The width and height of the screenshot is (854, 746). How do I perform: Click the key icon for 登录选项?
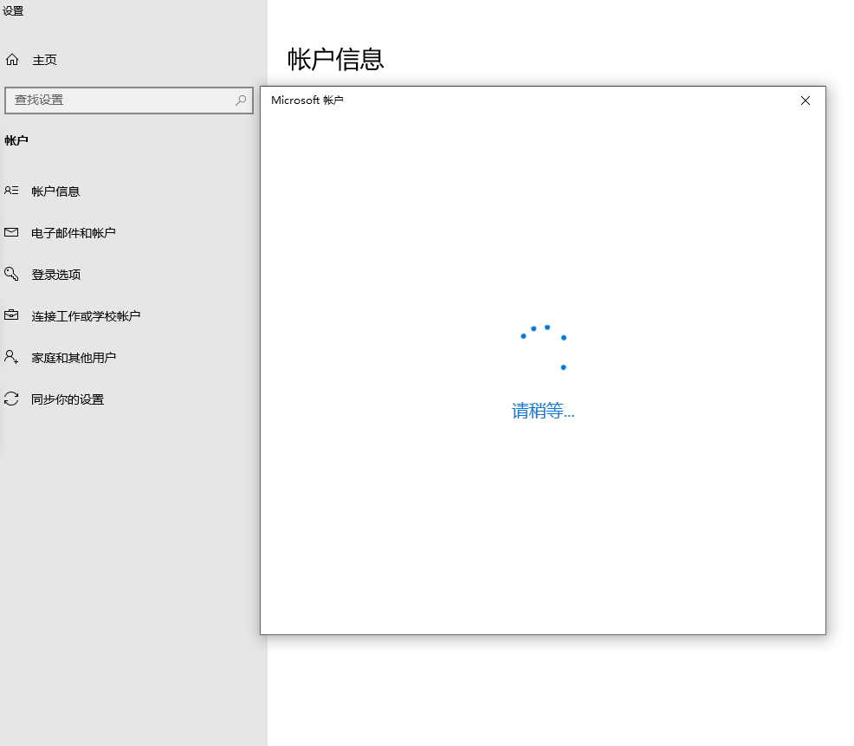pyautogui.click(x=11, y=274)
